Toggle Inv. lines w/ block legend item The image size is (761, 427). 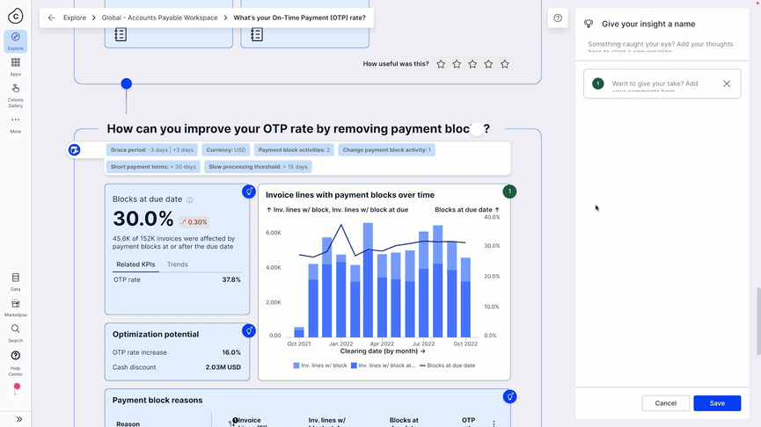[x=320, y=365]
